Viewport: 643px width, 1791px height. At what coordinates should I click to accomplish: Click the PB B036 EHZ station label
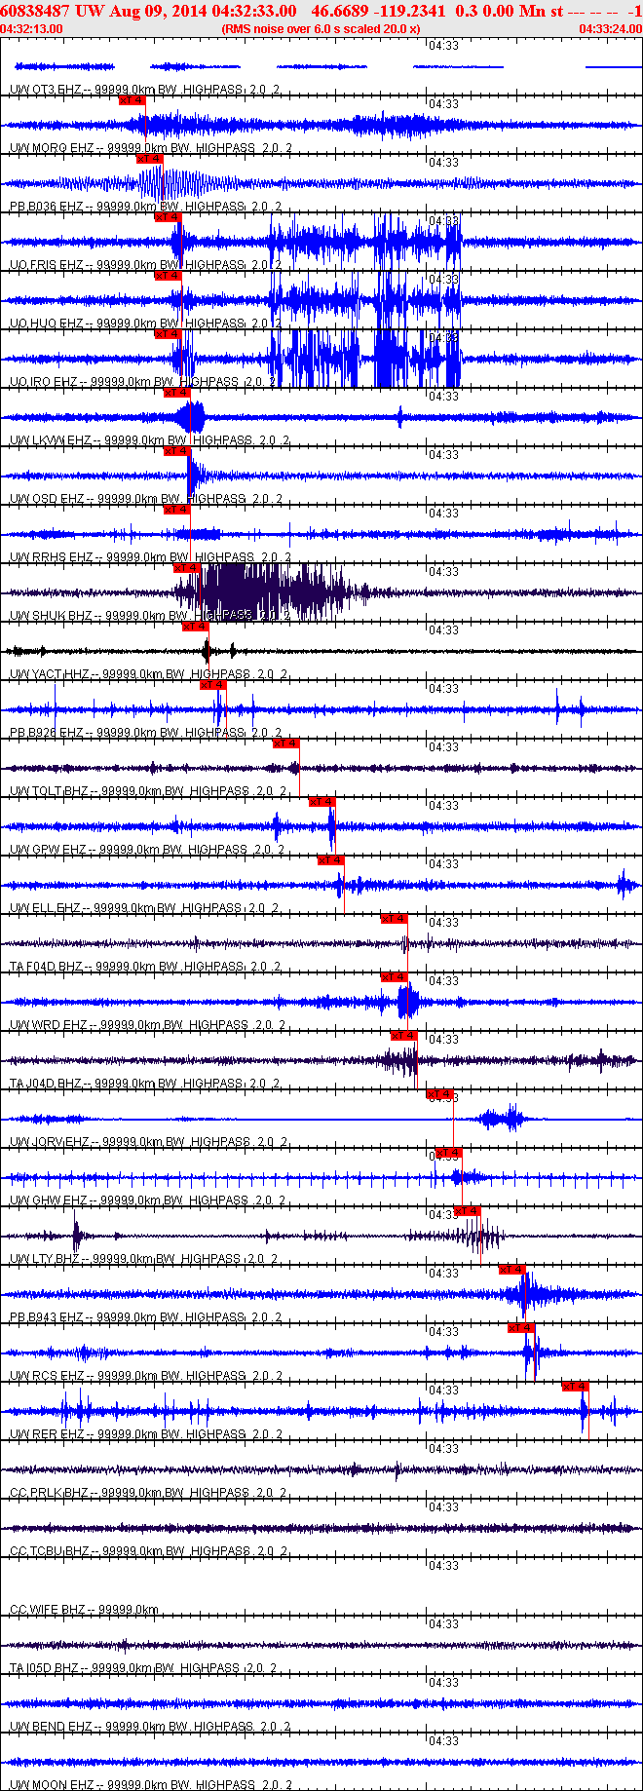pyautogui.click(x=47, y=206)
